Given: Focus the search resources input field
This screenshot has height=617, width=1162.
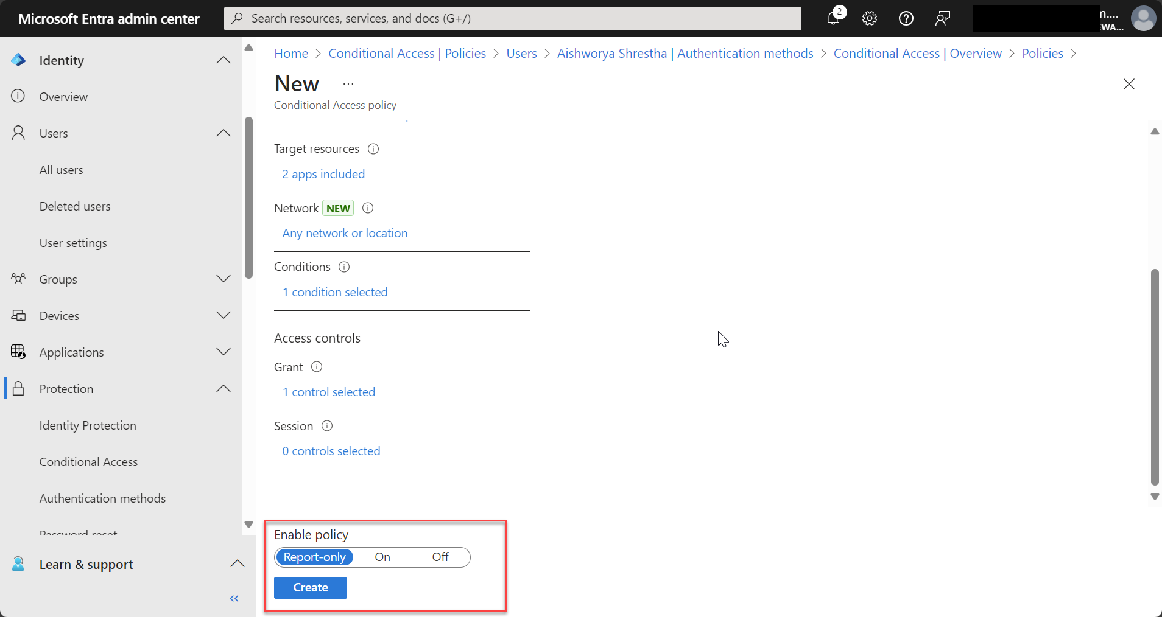Looking at the screenshot, I should (513, 18).
